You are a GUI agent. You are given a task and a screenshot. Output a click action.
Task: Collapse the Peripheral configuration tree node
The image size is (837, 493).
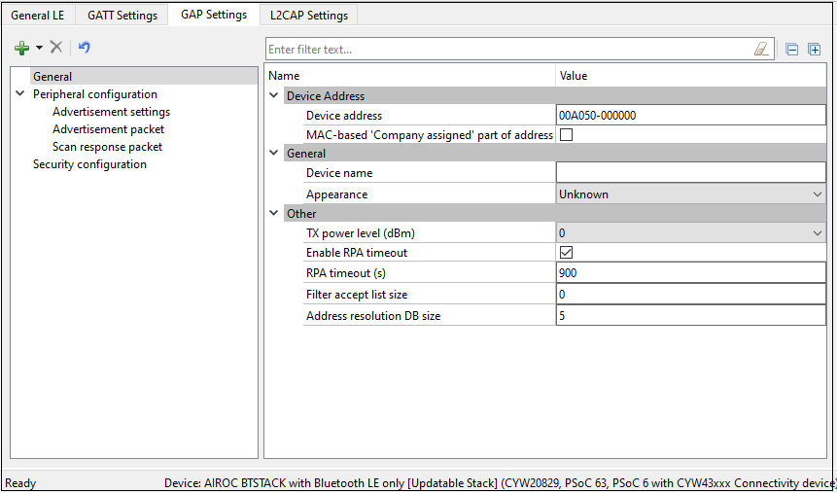19,94
